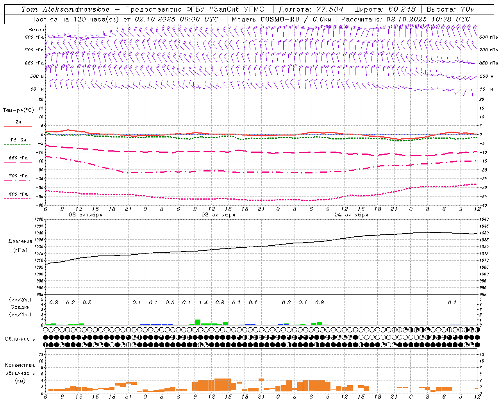Select the '0.8' precipitation amount value

[x=220, y=303]
